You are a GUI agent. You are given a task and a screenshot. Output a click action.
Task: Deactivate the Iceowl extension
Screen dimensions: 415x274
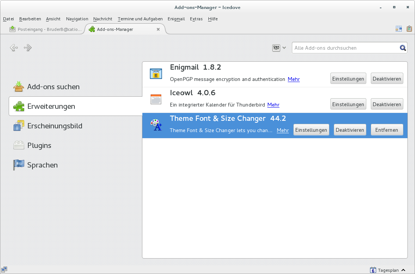(x=387, y=104)
